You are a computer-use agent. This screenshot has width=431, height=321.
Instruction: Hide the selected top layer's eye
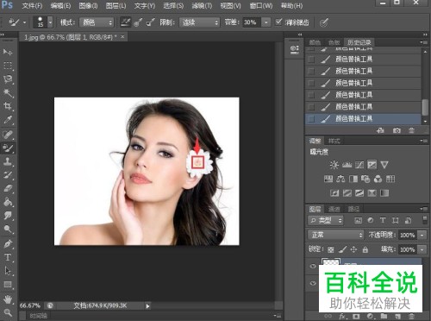tap(313, 266)
